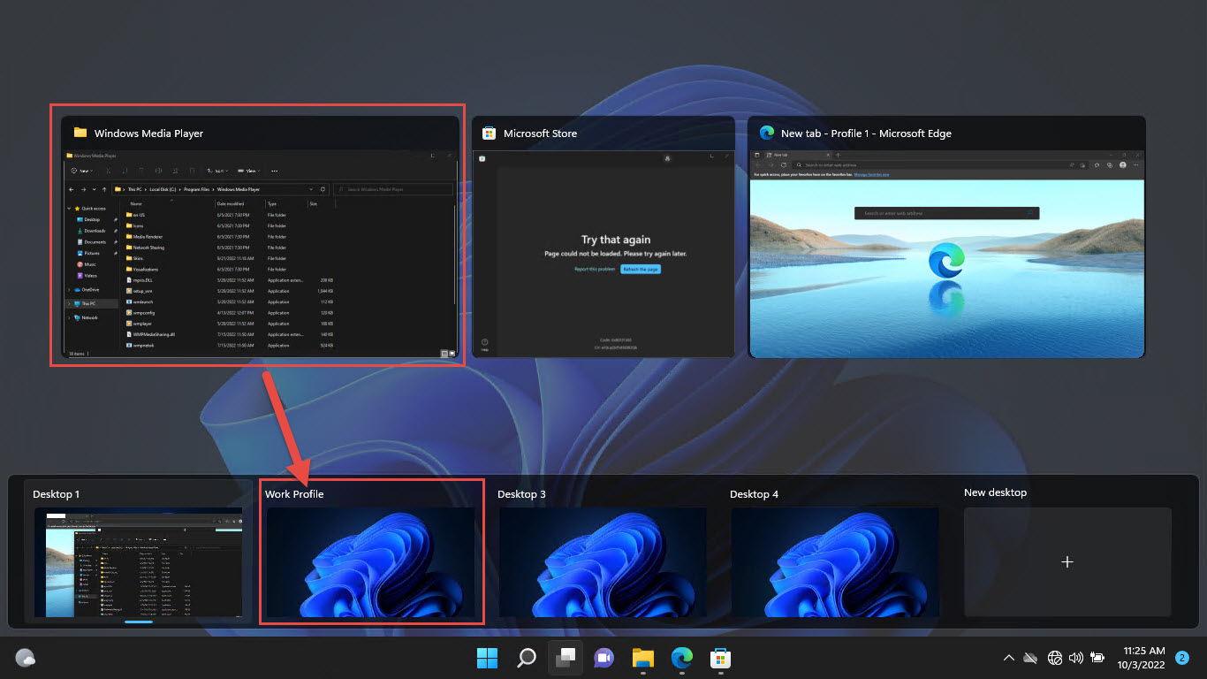The width and height of the screenshot is (1207, 679).
Task: Click the Search magnifier on taskbar
Action: pyautogui.click(x=527, y=658)
